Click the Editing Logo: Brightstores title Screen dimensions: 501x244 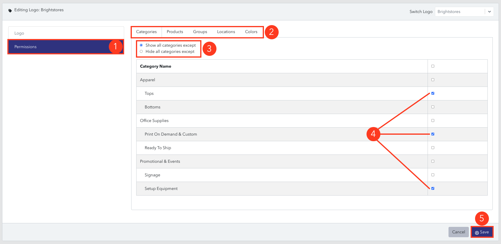click(x=39, y=10)
